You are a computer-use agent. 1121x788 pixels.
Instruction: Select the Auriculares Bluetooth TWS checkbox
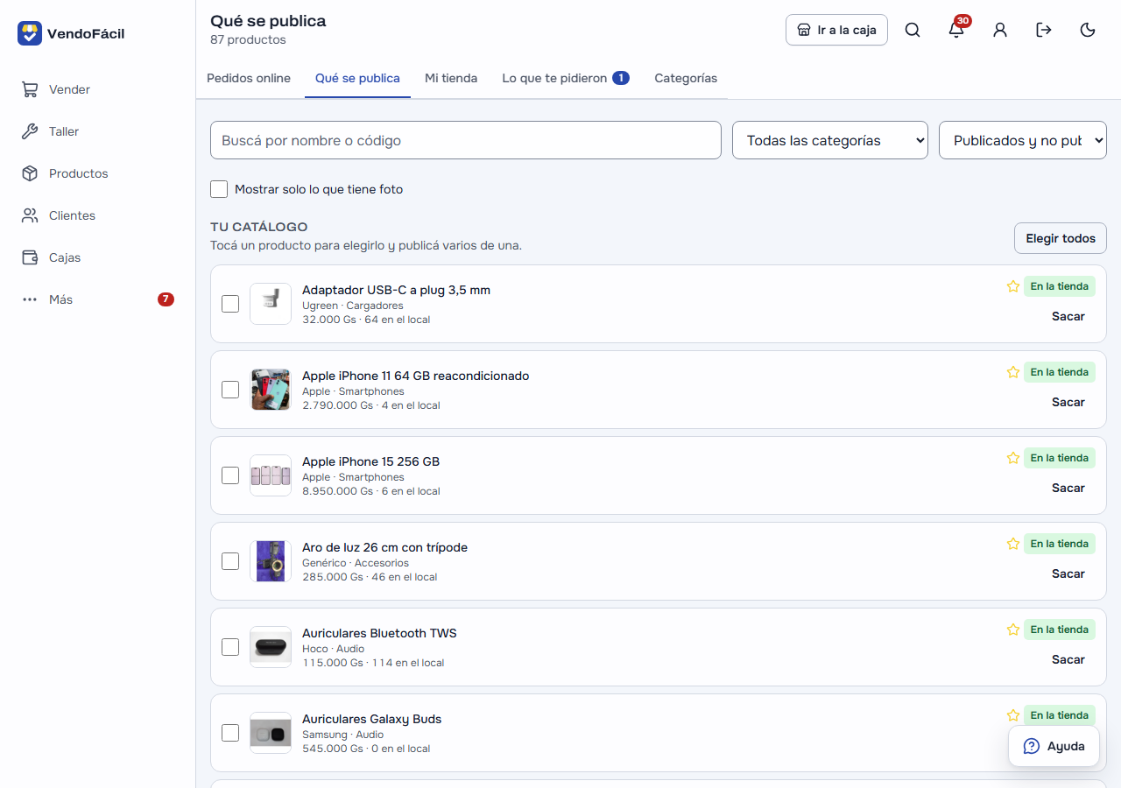tap(230, 647)
